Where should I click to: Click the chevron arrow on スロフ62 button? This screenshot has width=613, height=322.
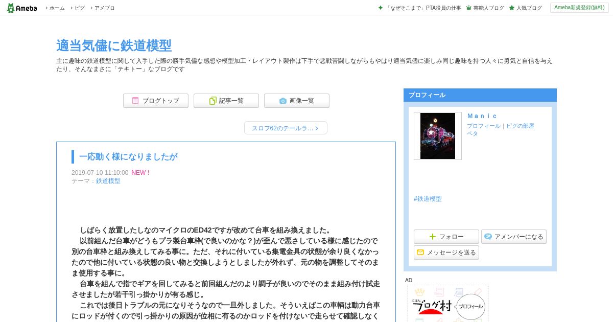317,128
